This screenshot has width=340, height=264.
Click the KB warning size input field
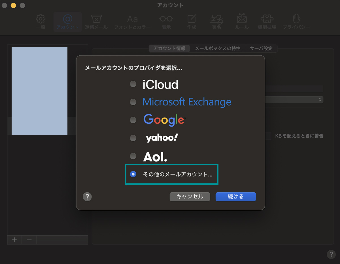click(x=268, y=136)
